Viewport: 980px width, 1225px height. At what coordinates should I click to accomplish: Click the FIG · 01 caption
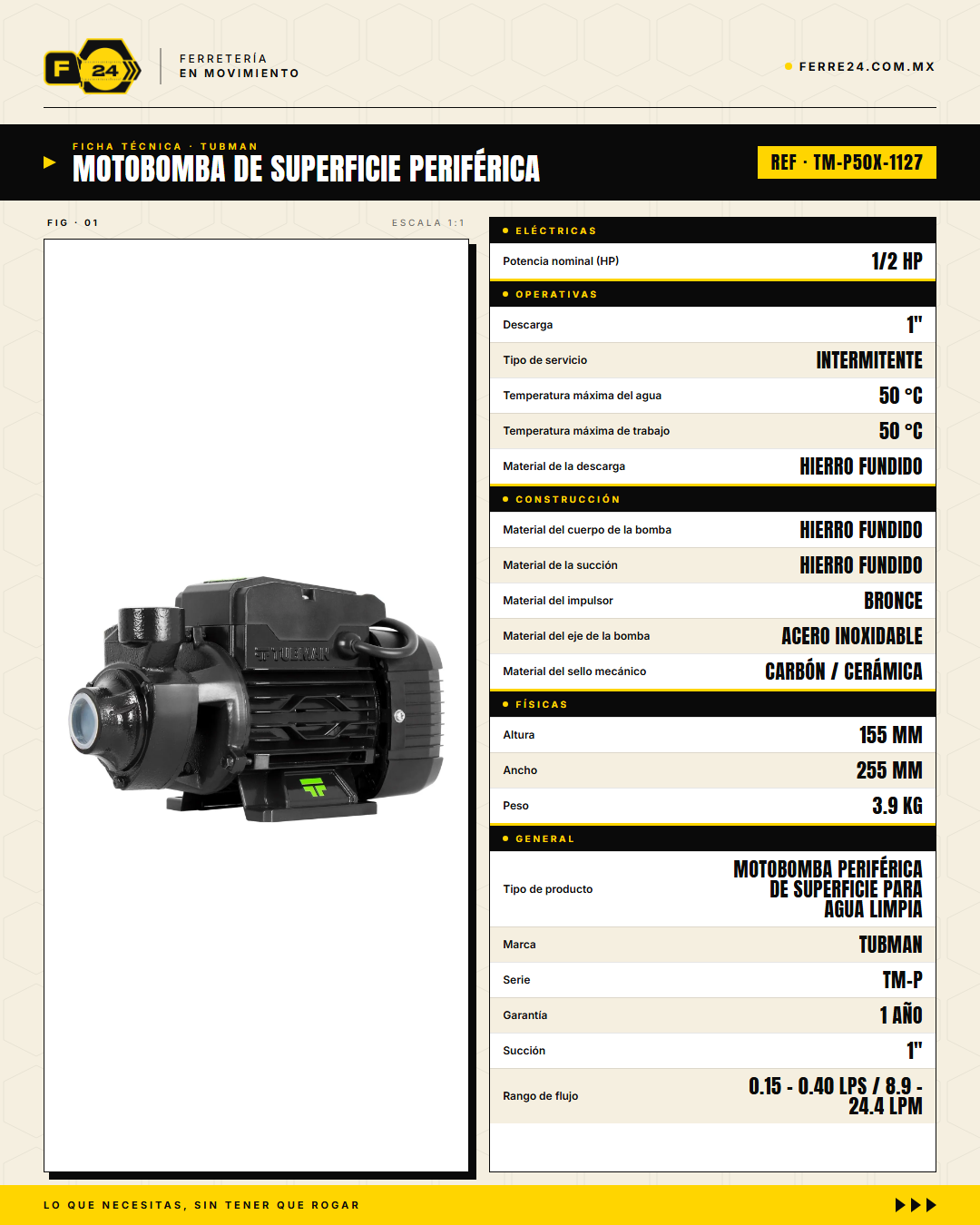73,222
